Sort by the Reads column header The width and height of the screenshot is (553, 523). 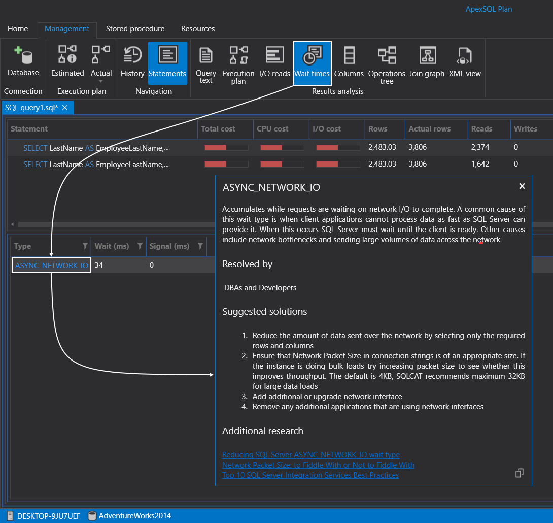(x=489, y=129)
